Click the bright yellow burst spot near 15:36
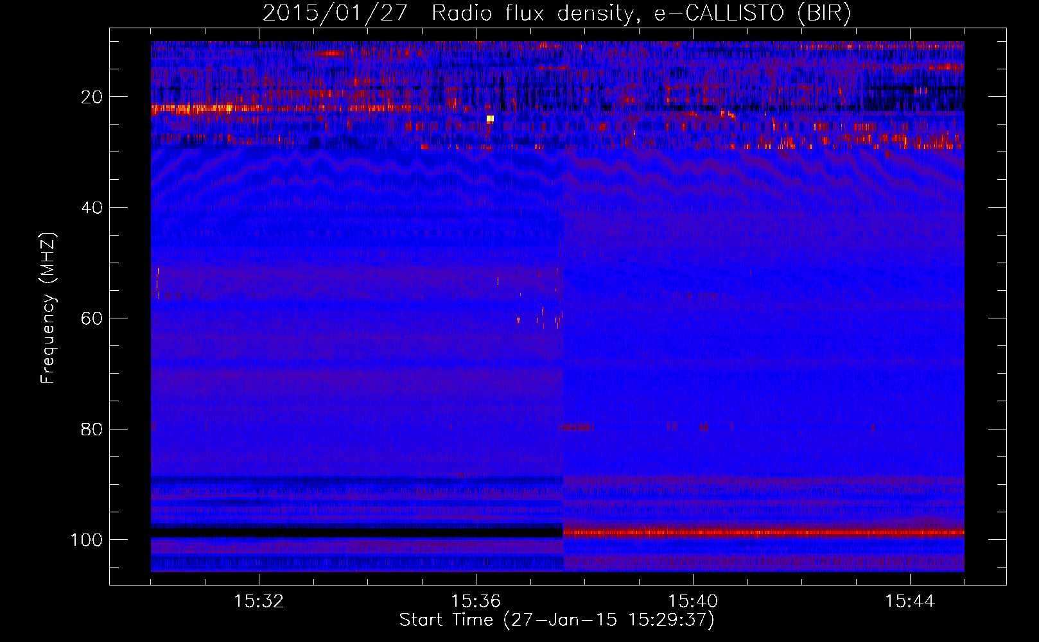Screen dimensions: 1039x642 tap(491, 119)
